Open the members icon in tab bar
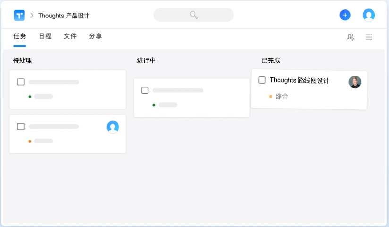 click(350, 37)
